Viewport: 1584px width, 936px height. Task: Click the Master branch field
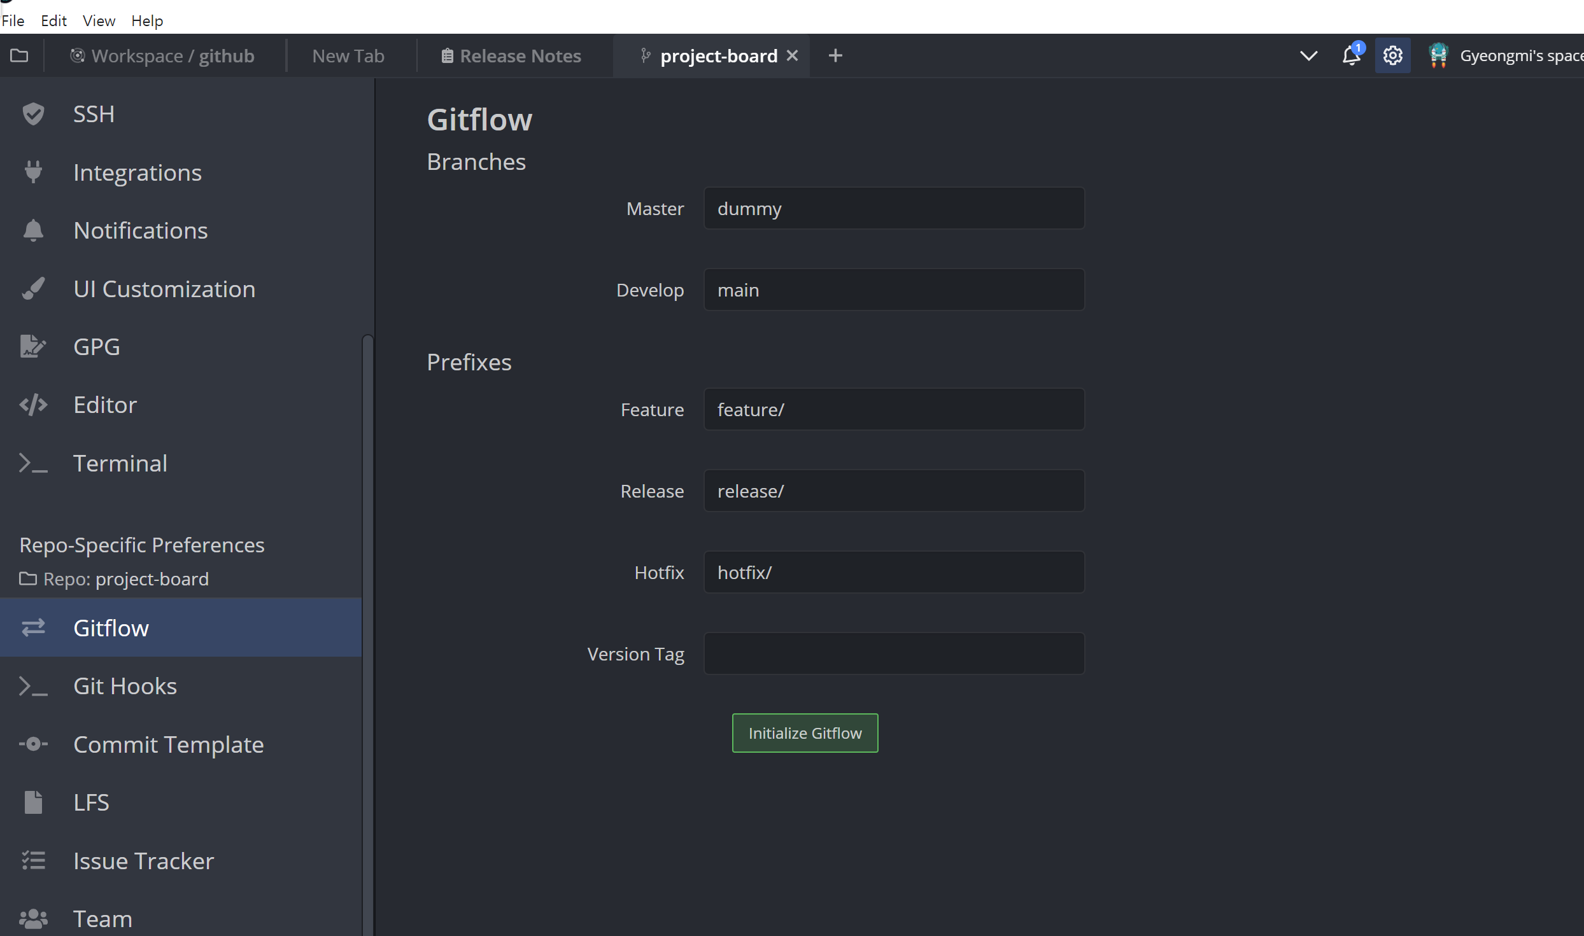point(894,208)
